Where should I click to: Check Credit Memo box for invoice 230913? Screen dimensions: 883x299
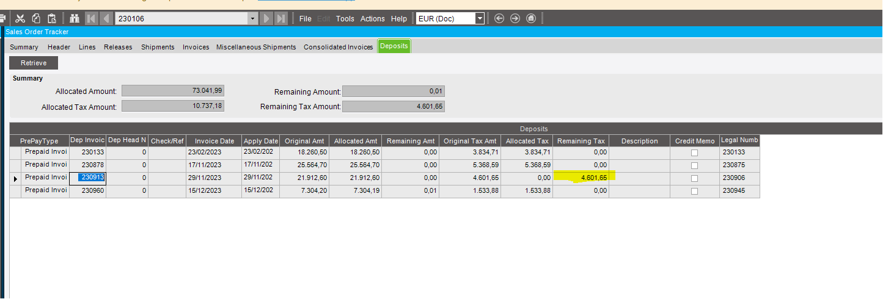point(694,178)
